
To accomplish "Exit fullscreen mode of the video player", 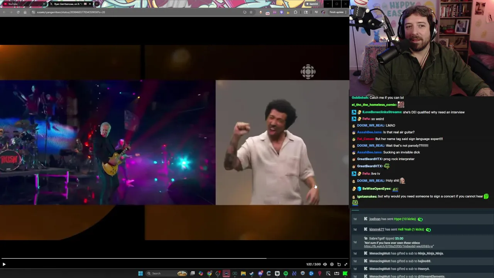I will coord(346,264).
